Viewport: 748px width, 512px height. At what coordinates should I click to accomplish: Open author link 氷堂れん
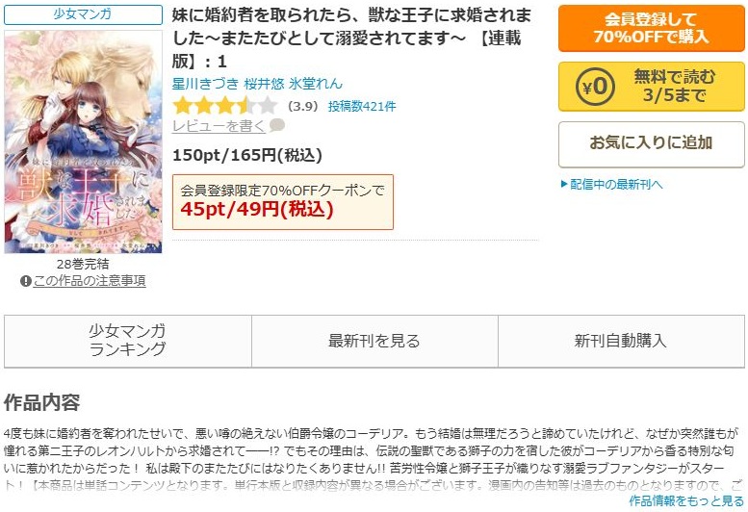pyautogui.click(x=316, y=84)
